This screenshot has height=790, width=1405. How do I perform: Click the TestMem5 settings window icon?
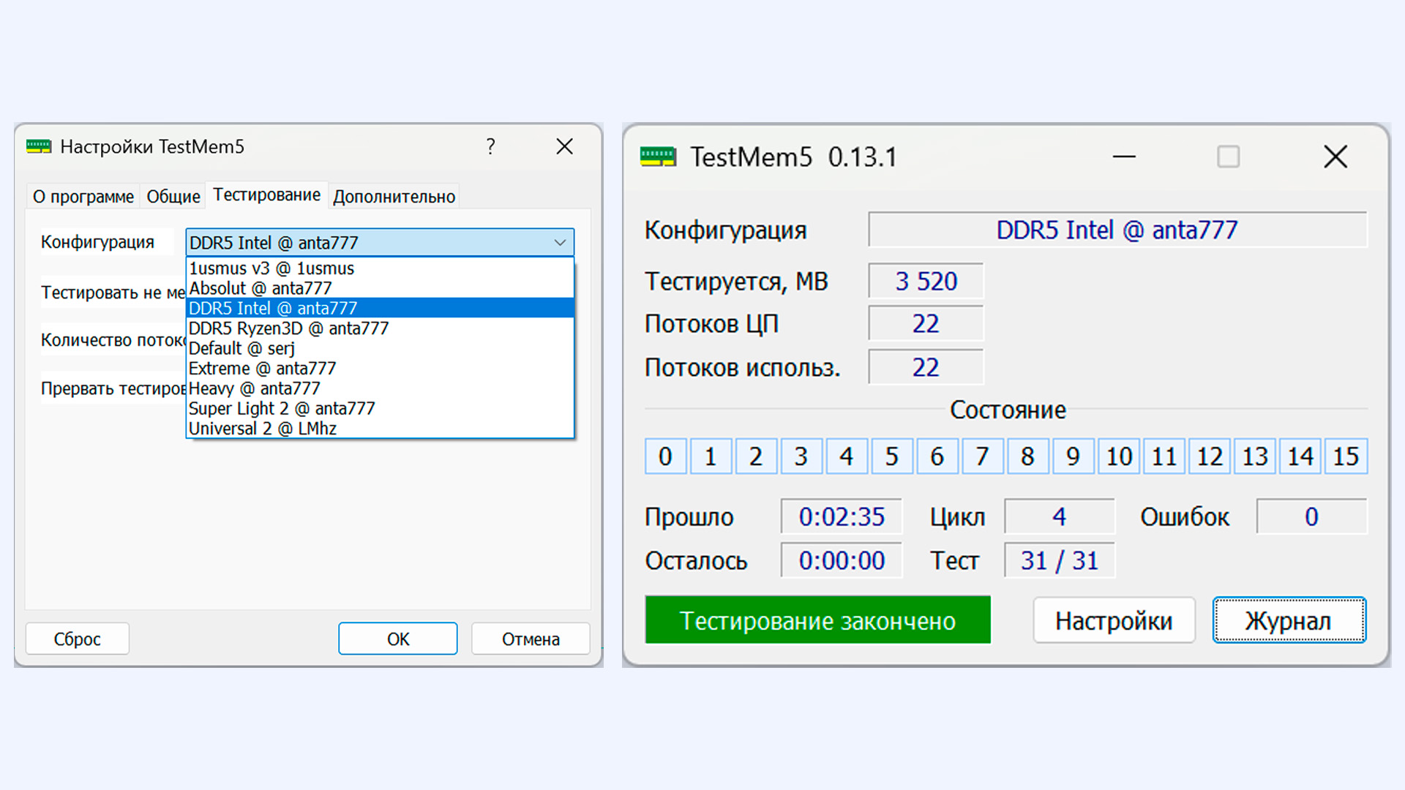click(39, 146)
